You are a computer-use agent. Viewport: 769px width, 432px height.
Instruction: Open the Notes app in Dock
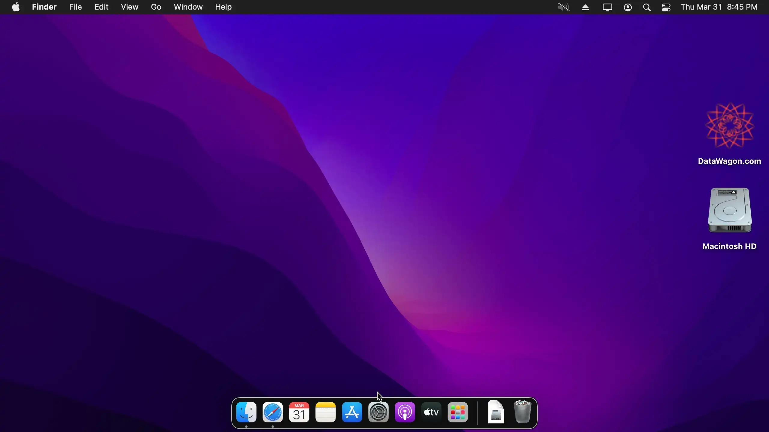pos(325,412)
